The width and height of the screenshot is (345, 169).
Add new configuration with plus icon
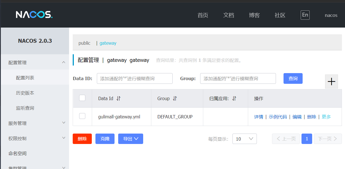[332, 82]
